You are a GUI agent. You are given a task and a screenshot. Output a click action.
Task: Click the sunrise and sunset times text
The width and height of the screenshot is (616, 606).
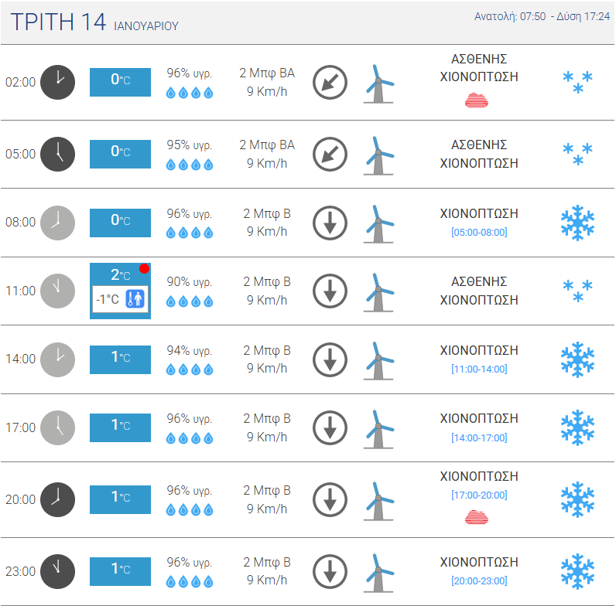[x=542, y=16]
